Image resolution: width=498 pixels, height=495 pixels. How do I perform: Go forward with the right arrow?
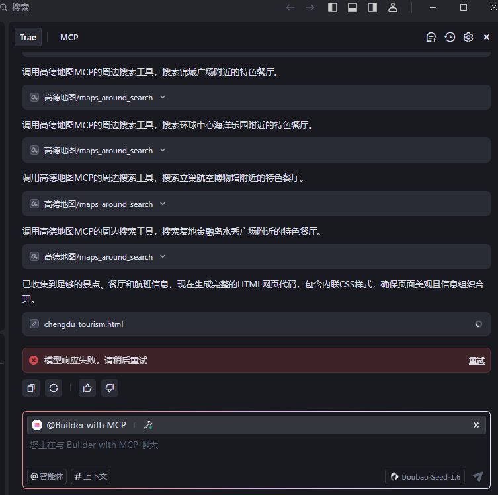(310, 7)
